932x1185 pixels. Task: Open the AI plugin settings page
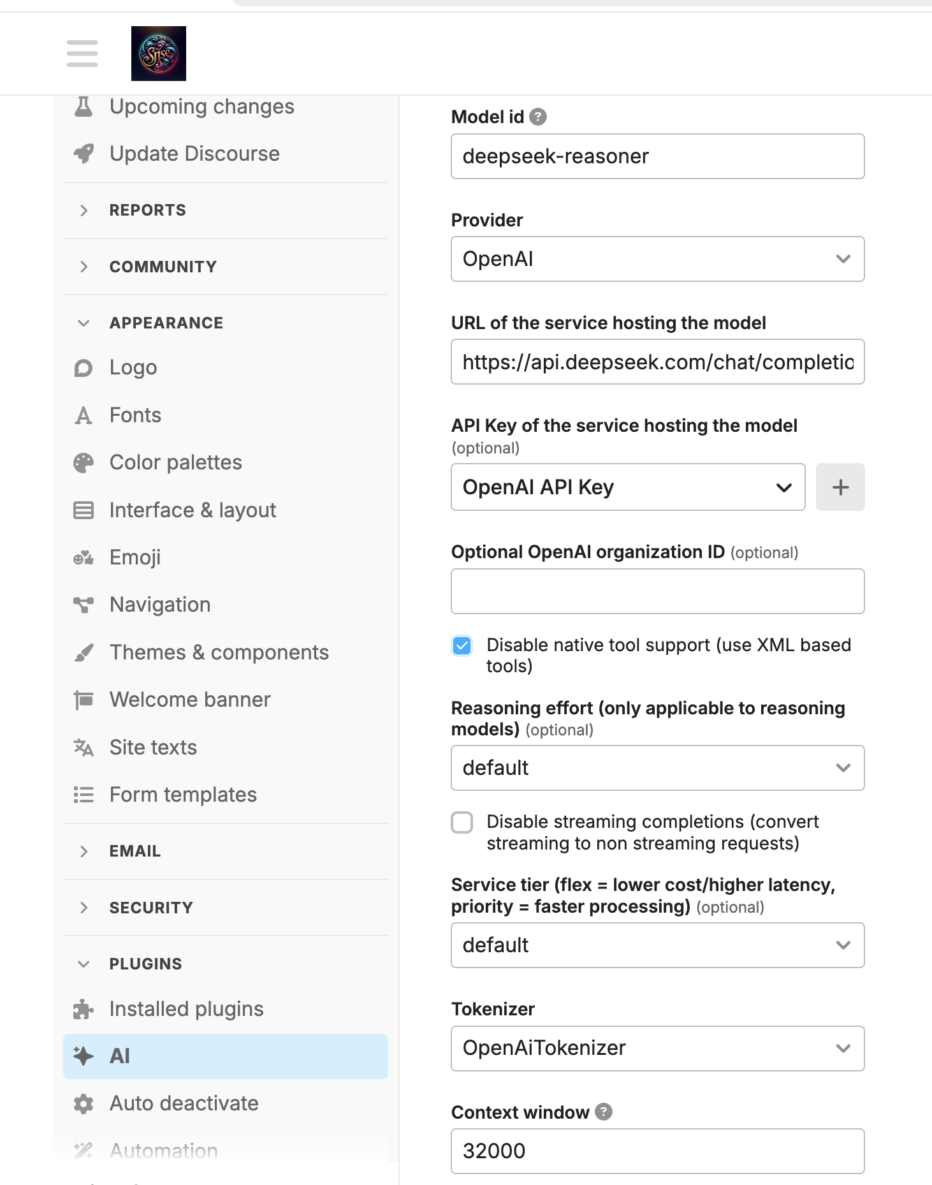[x=120, y=1056]
